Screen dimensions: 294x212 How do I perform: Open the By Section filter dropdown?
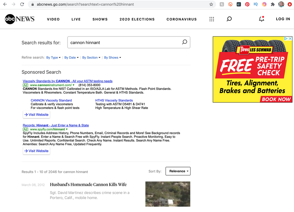tap(91, 57)
